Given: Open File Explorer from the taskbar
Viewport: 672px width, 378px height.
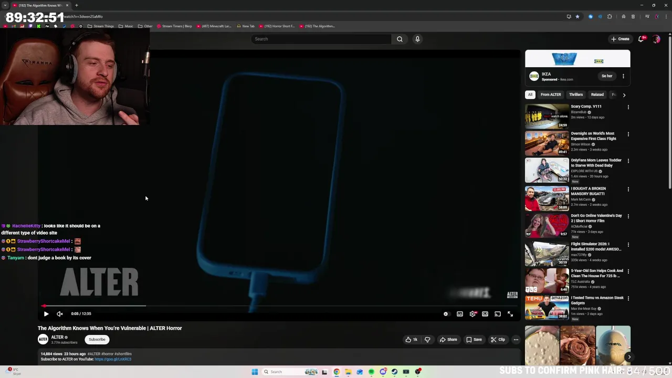Looking at the screenshot, I should pos(348,372).
